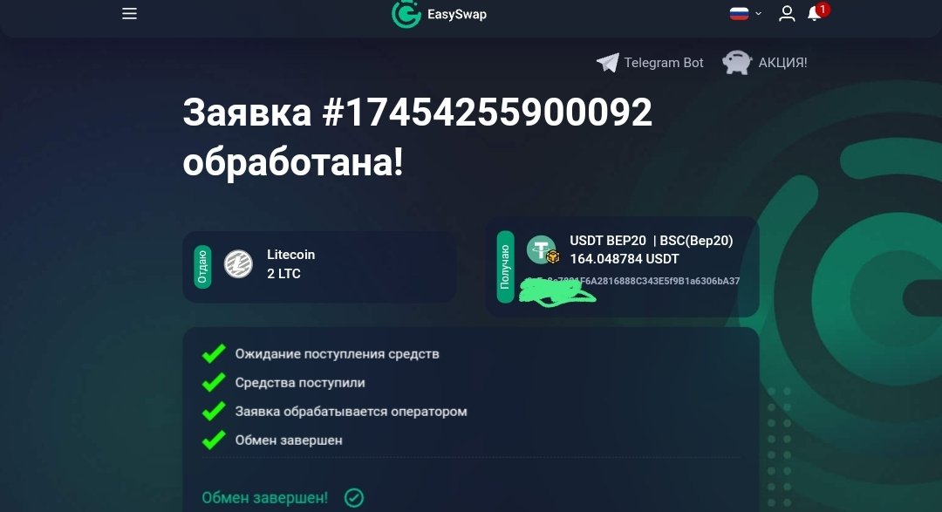Open the user account profile icon
Image resolution: width=942 pixels, height=512 pixels.
click(x=787, y=14)
